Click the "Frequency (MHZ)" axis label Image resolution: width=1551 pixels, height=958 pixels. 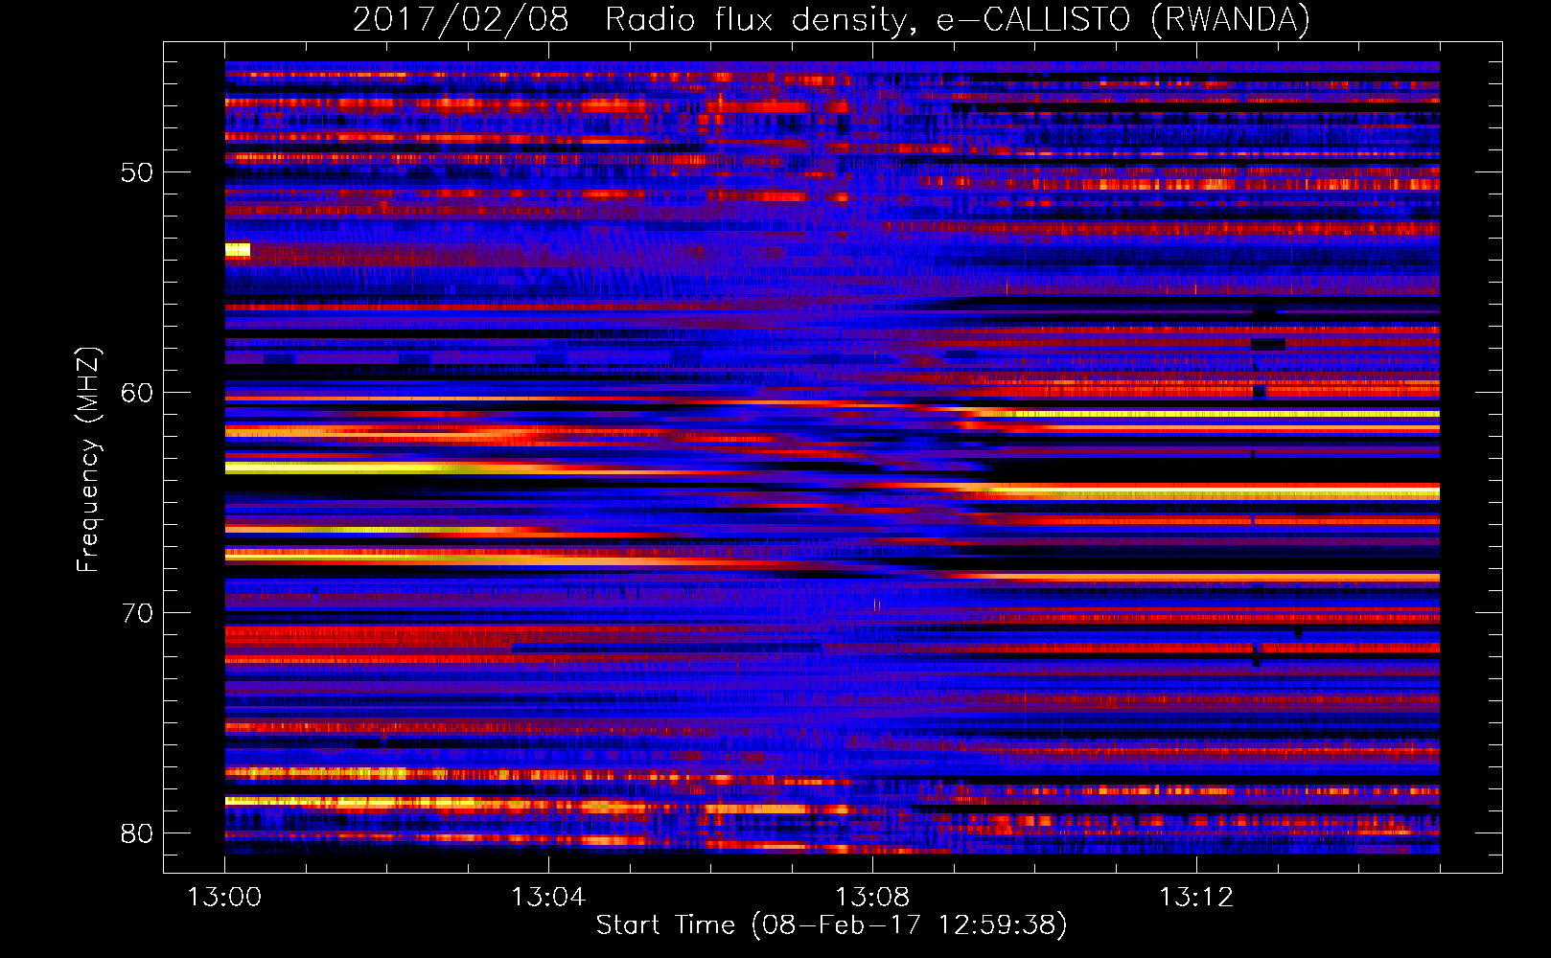point(88,460)
